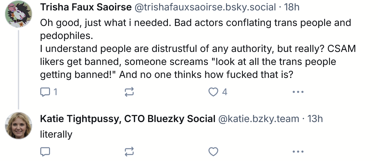Click the CTO Bluezky Social display name

click(x=128, y=119)
